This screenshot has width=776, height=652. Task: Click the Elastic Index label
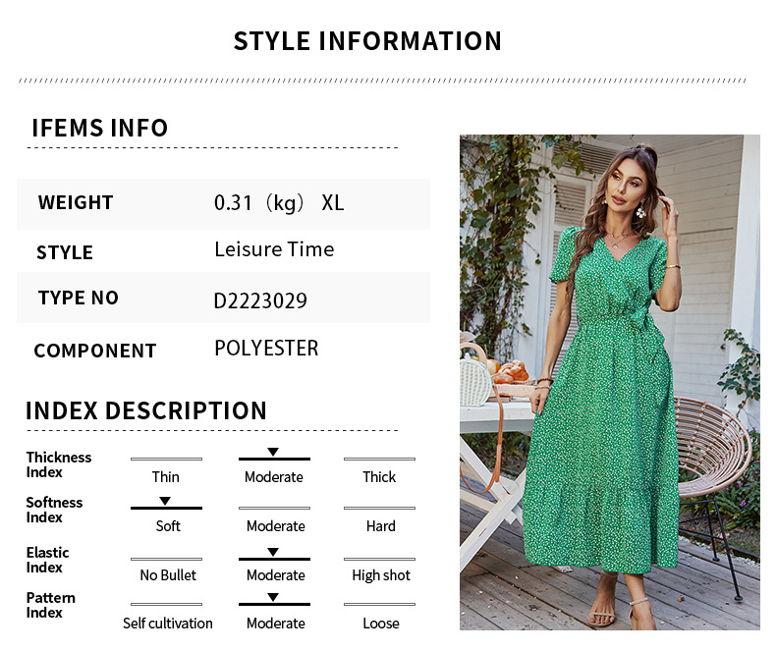(47, 560)
